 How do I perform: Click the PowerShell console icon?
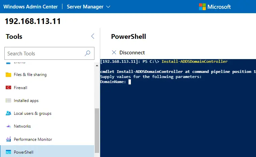point(8,152)
